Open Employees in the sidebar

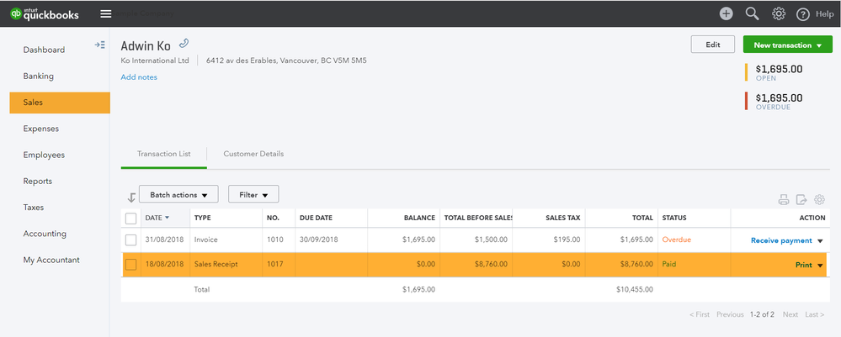click(44, 155)
